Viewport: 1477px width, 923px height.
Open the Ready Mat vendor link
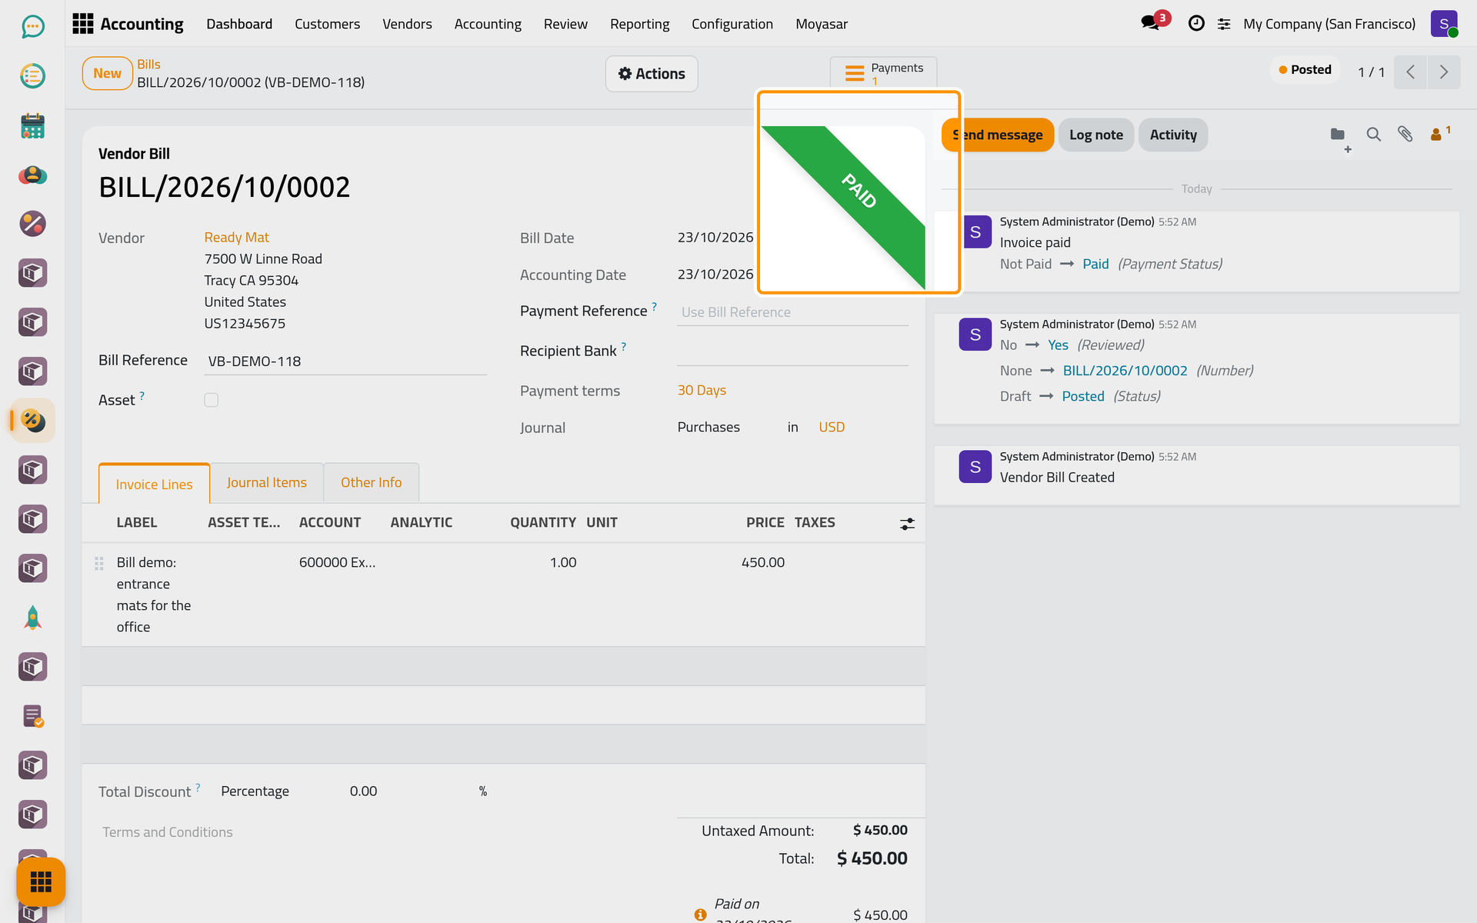pyautogui.click(x=236, y=238)
